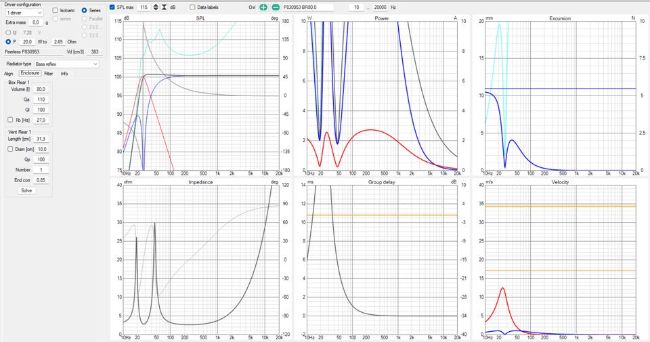Enable the Isobaric checkbox
The width and height of the screenshot is (650, 342).
click(56, 11)
